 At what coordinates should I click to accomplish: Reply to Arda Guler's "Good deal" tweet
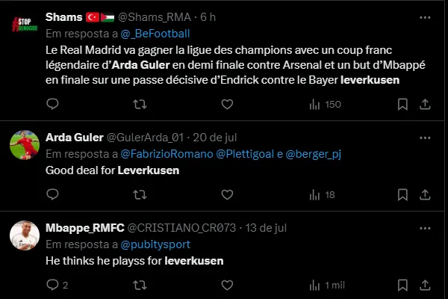(x=52, y=194)
